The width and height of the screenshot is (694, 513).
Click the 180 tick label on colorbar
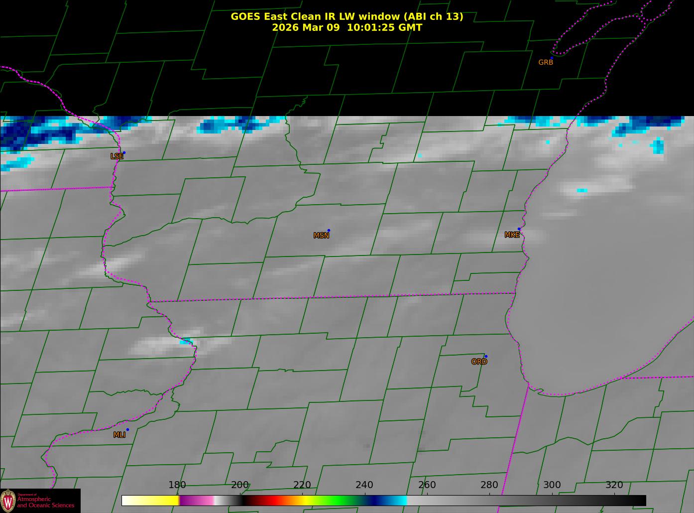(177, 485)
